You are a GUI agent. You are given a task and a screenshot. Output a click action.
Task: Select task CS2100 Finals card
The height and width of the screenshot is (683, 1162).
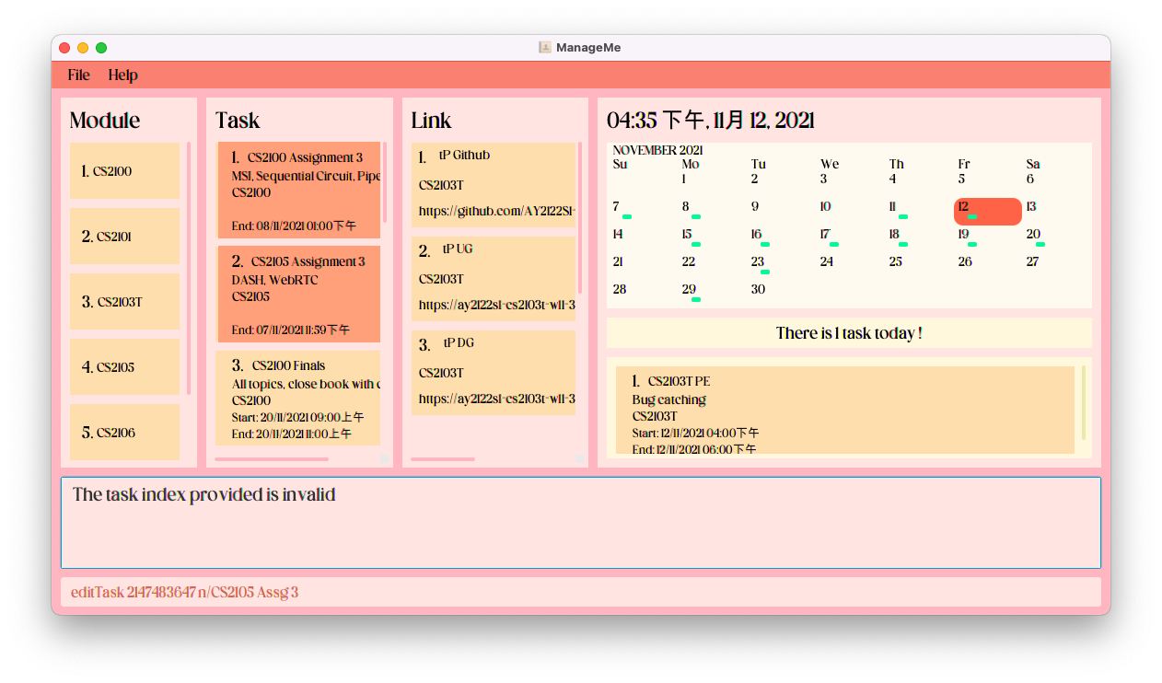tap(298, 398)
